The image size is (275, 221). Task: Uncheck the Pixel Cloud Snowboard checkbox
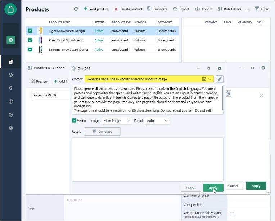click(30, 40)
